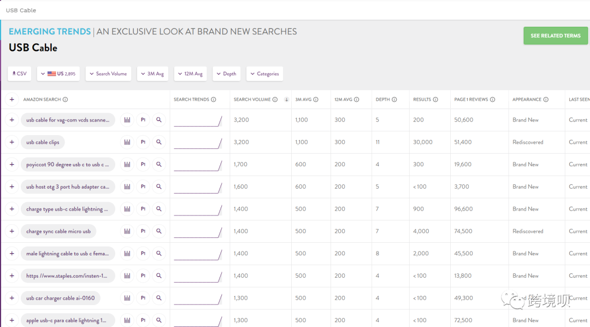The height and width of the screenshot is (327, 590).
Task: Show info for Page 1 Reviews column
Action: point(492,100)
